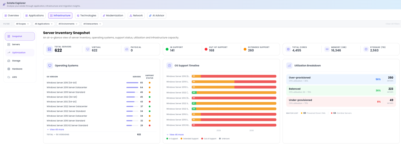Click the 84 Zombie Servers watch item
Viewport: 401px width, 145px height.
click(x=341, y=113)
